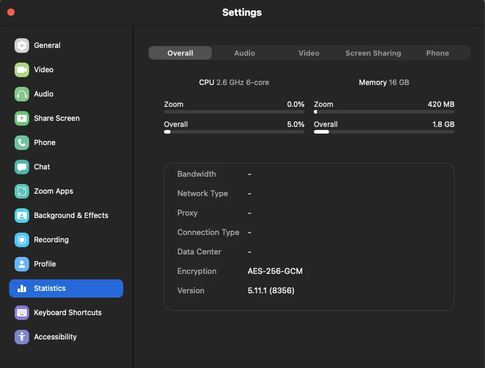Open the Accessibility icon
Screen dimensions: 485x368
pos(22,337)
